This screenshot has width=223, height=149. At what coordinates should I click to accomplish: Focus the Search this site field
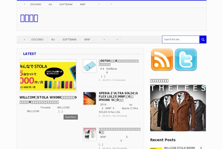[181, 39]
